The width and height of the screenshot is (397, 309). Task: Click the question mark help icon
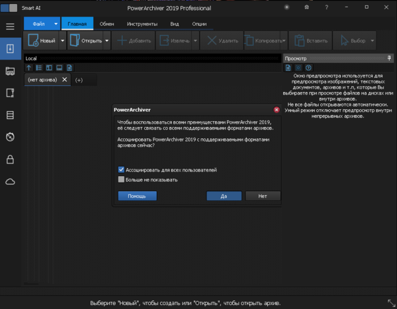coord(327,7)
